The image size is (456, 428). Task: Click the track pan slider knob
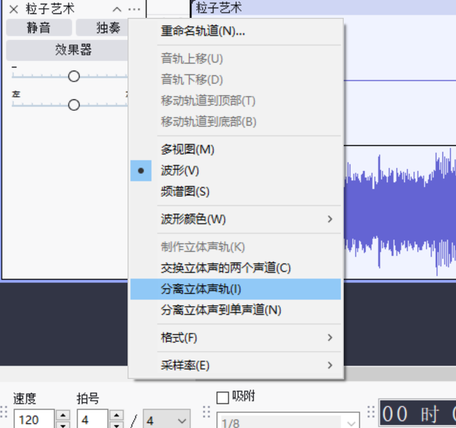tap(74, 105)
